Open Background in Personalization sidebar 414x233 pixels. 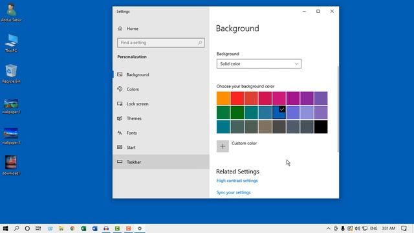coord(161,75)
